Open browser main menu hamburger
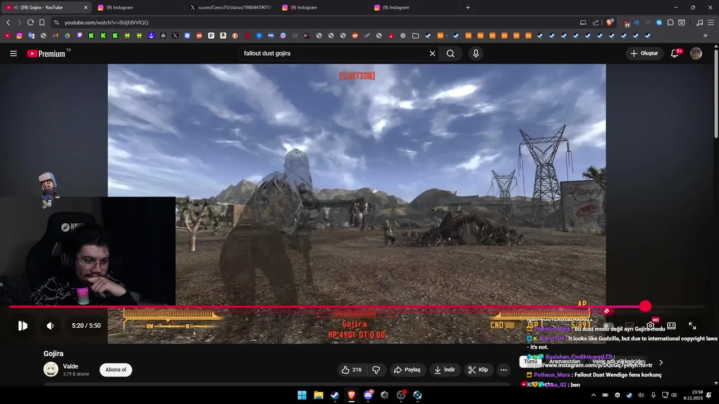This screenshot has height=404, width=719. [x=711, y=22]
